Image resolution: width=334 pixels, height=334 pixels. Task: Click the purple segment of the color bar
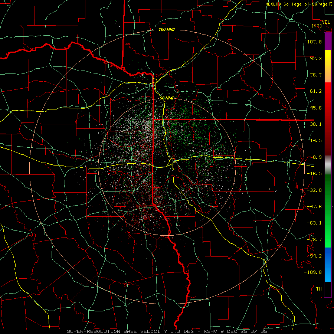point(328,42)
